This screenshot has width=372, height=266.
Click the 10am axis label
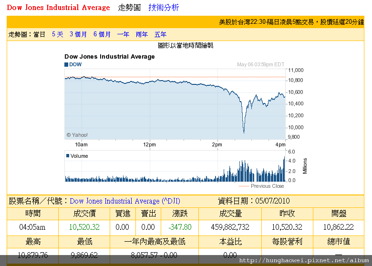[81, 144]
